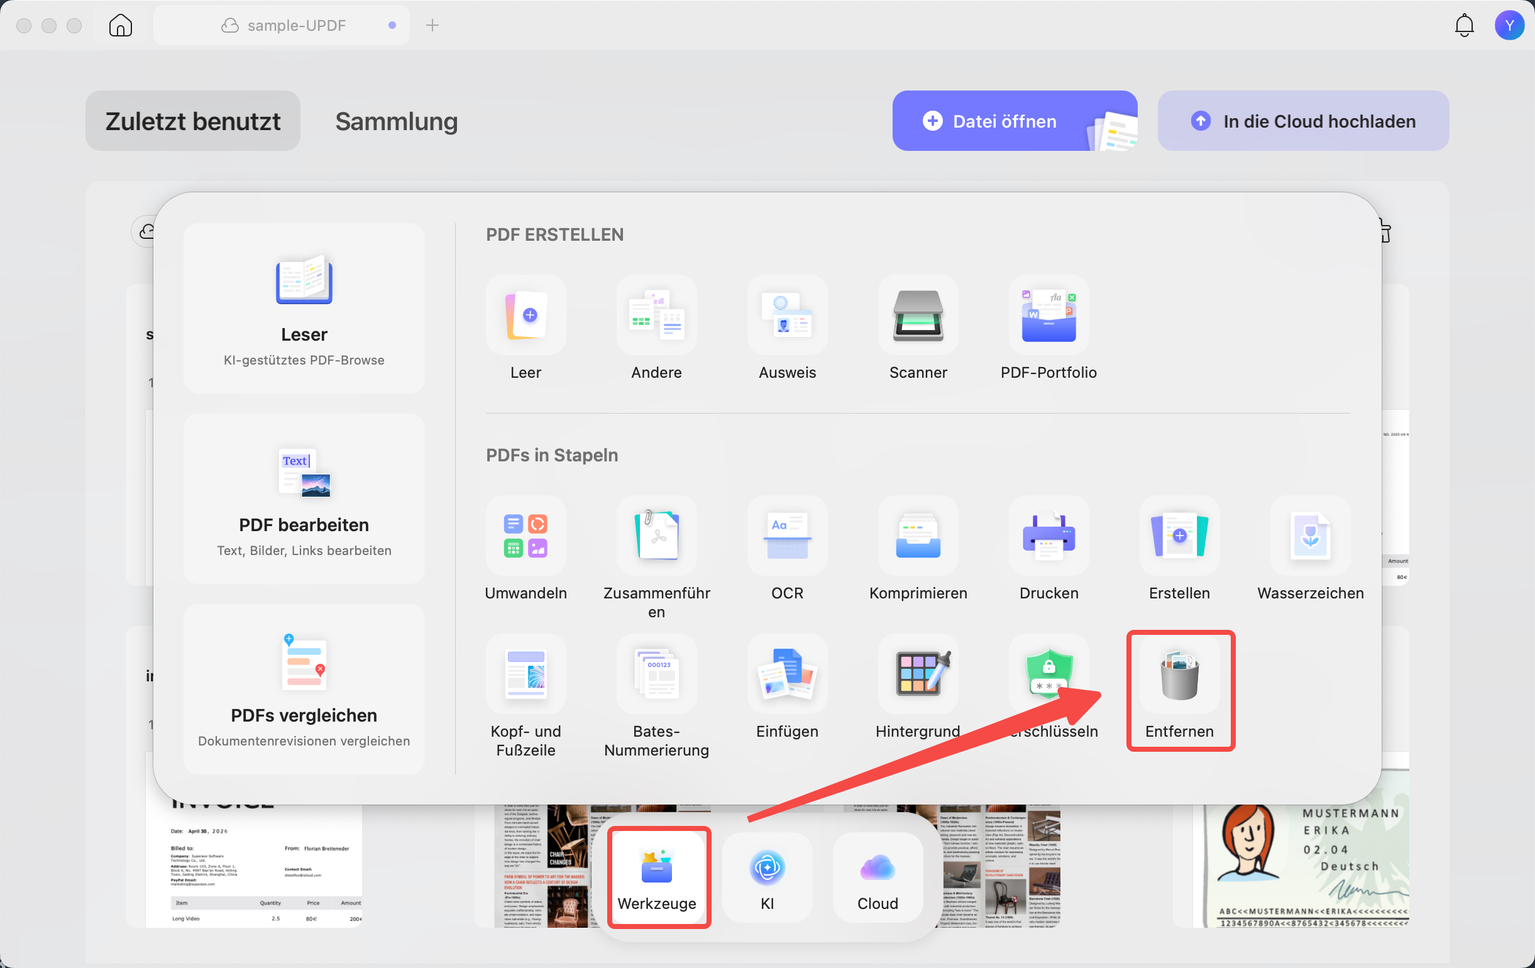Launch the Scanner tool

point(918,315)
